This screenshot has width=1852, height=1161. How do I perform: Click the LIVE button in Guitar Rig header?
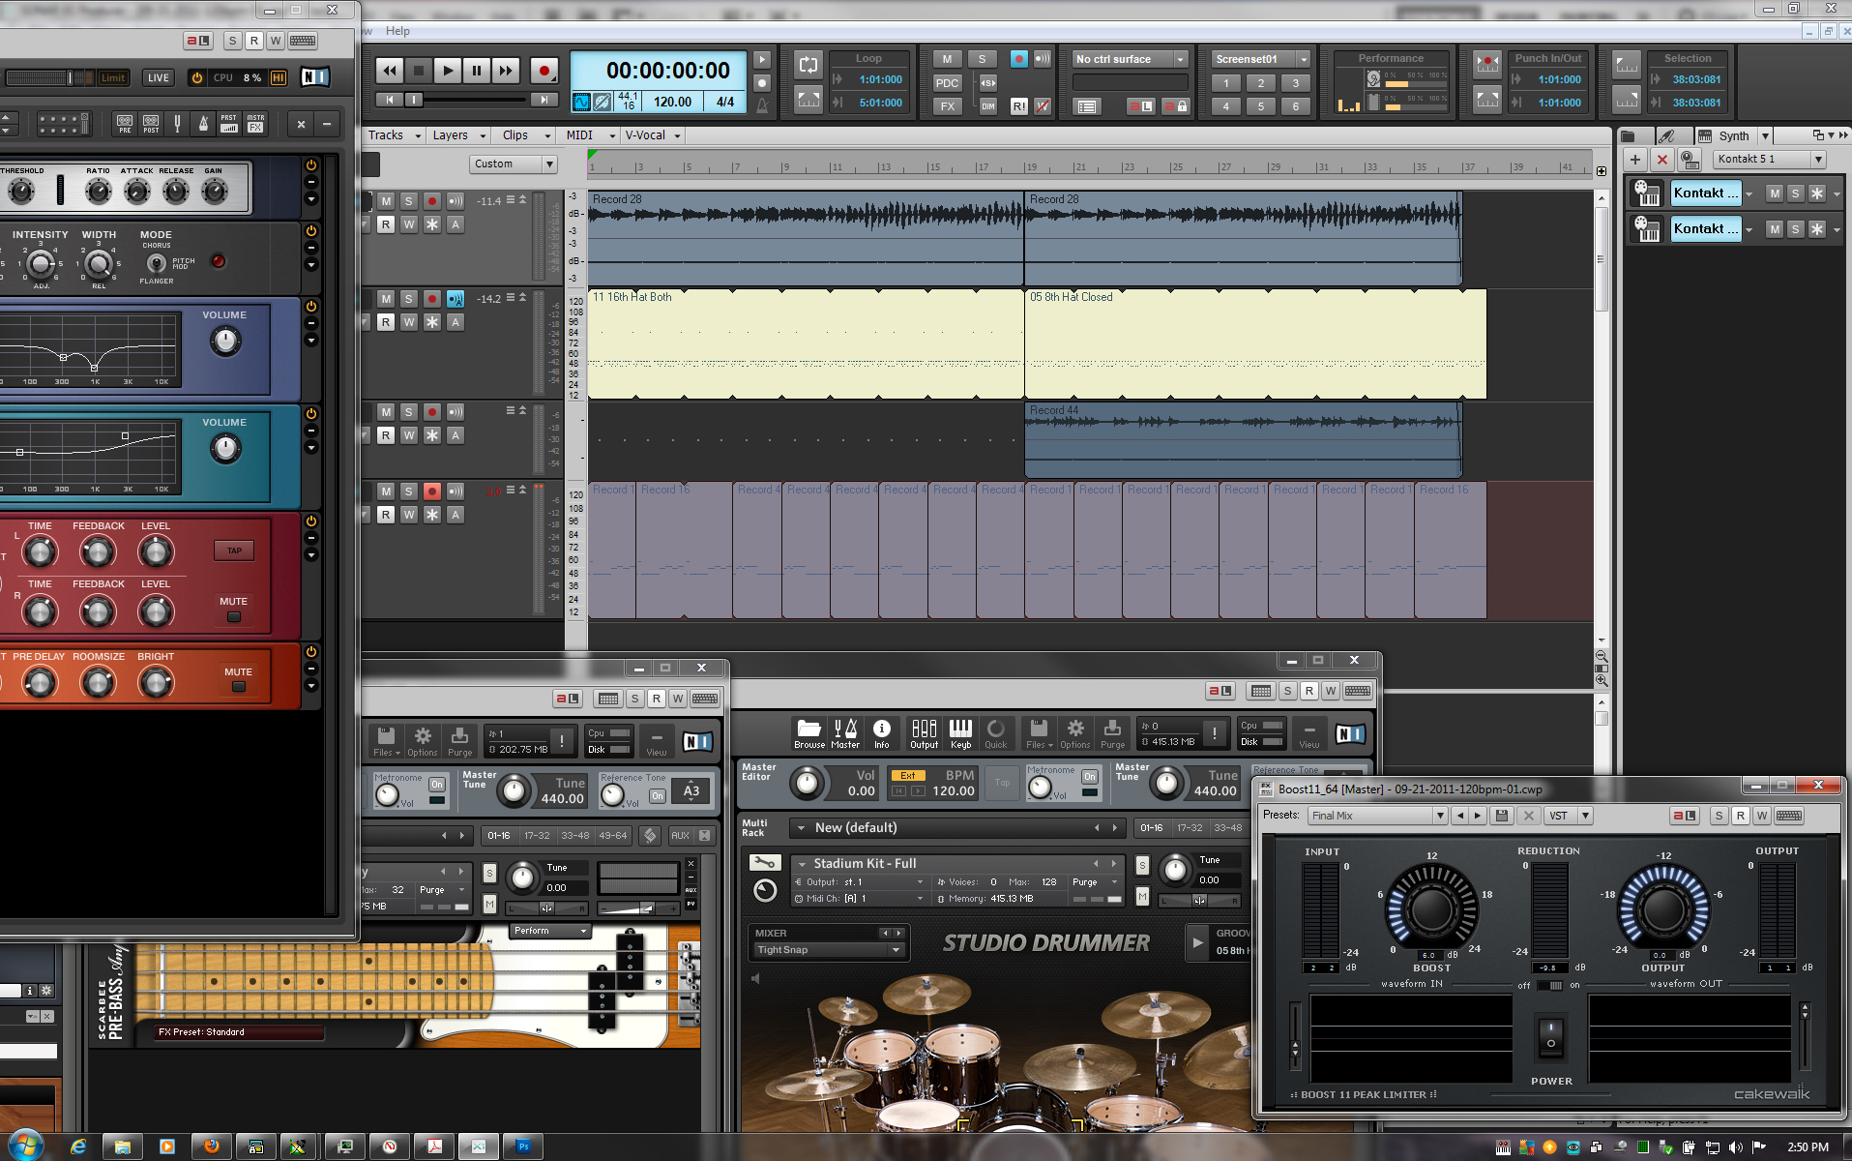[159, 77]
